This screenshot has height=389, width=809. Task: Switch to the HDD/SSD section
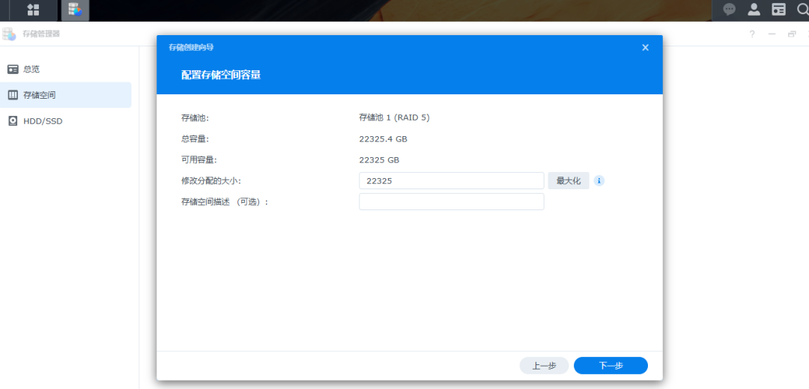coord(42,120)
